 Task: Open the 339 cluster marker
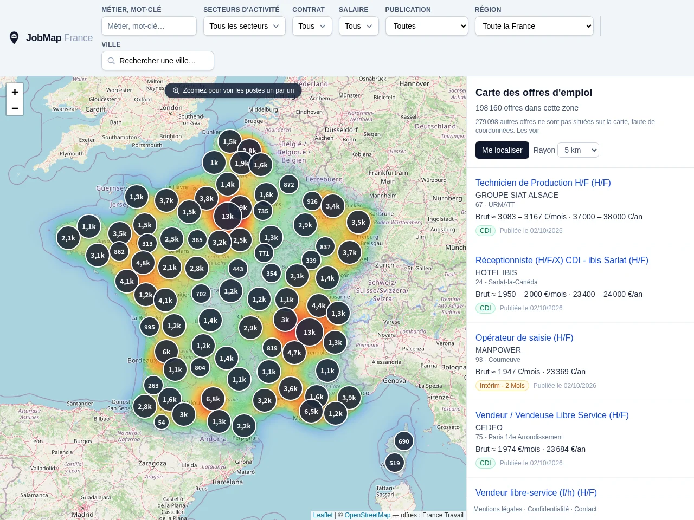tap(311, 261)
